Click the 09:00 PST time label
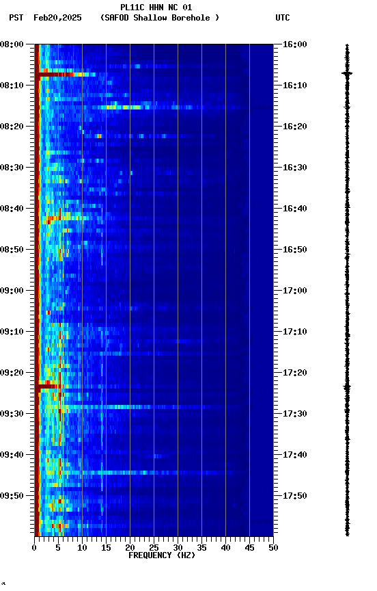 coord(12,291)
